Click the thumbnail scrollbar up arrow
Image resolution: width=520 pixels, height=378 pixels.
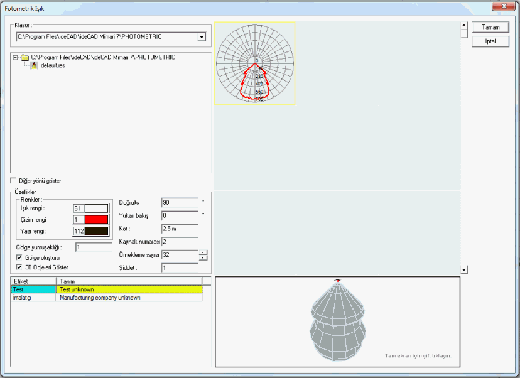pyautogui.click(x=464, y=26)
